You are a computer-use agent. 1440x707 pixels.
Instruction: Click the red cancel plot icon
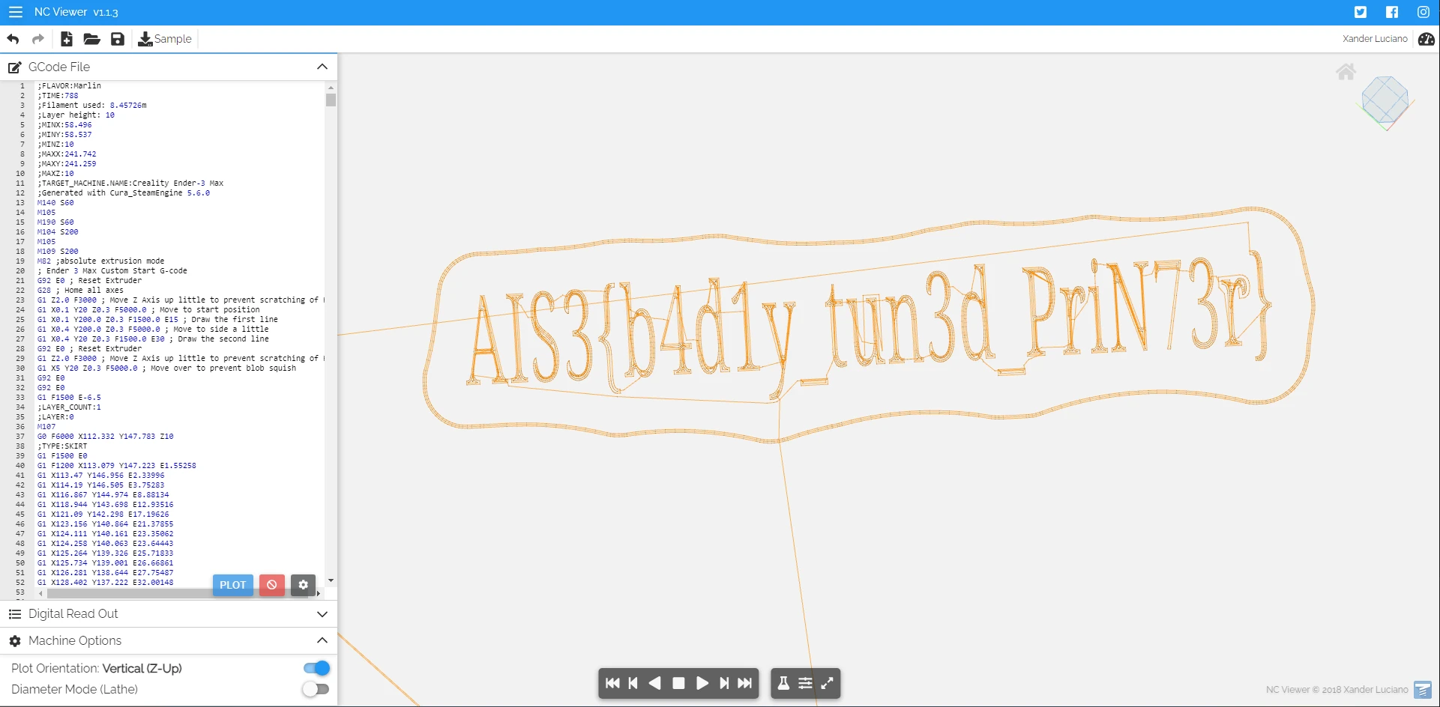pos(272,585)
